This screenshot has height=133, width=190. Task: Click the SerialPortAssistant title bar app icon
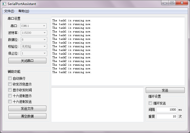coord(4,4)
